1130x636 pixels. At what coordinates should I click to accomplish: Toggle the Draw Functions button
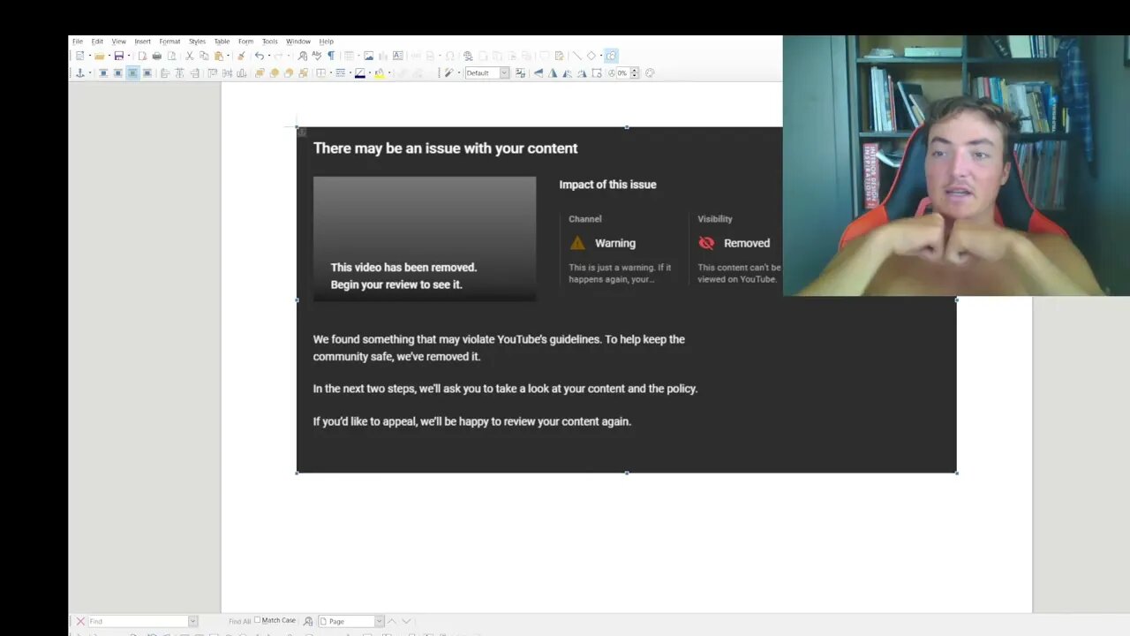[x=611, y=56]
